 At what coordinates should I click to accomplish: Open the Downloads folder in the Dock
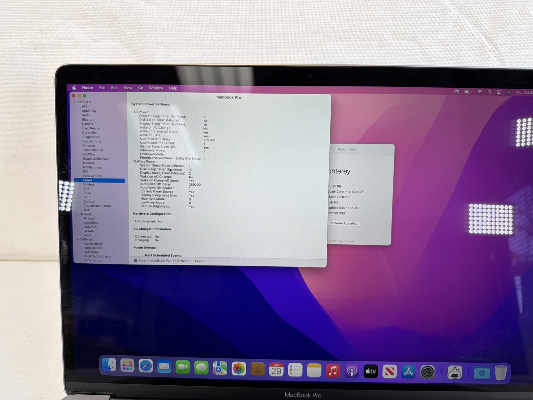[x=482, y=373]
